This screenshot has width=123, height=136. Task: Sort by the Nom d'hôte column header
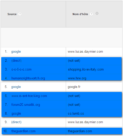click(80, 14)
